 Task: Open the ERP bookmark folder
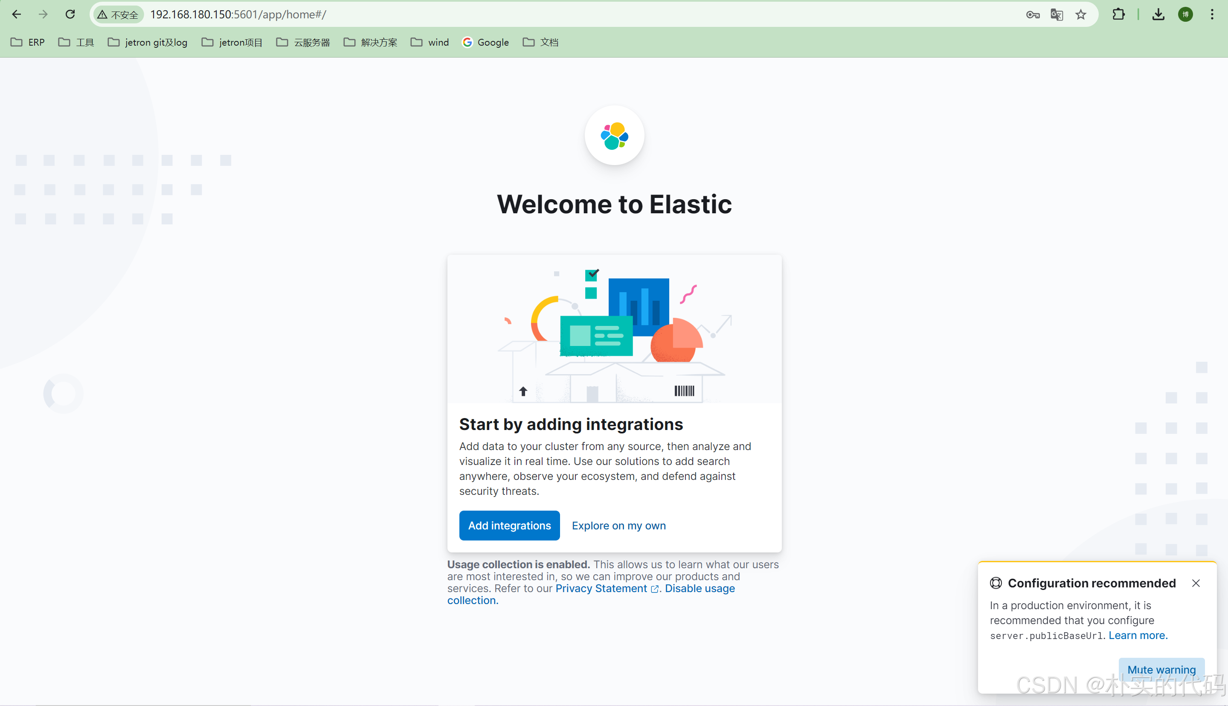click(28, 42)
